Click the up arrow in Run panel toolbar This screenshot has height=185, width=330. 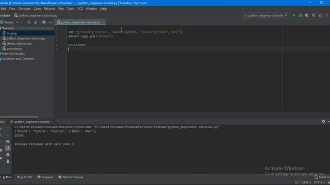(x=8, y=128)
